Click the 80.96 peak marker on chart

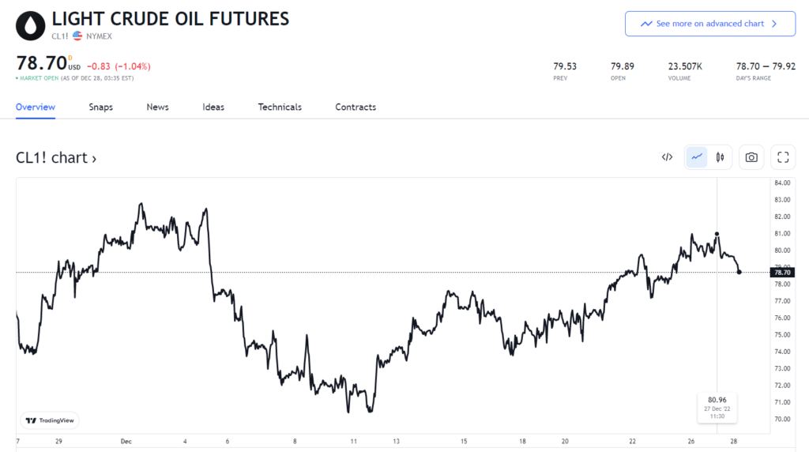pos(717,234)
